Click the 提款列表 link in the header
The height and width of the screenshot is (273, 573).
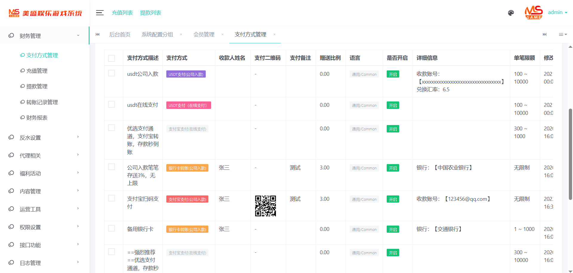(x=150, y=13)
